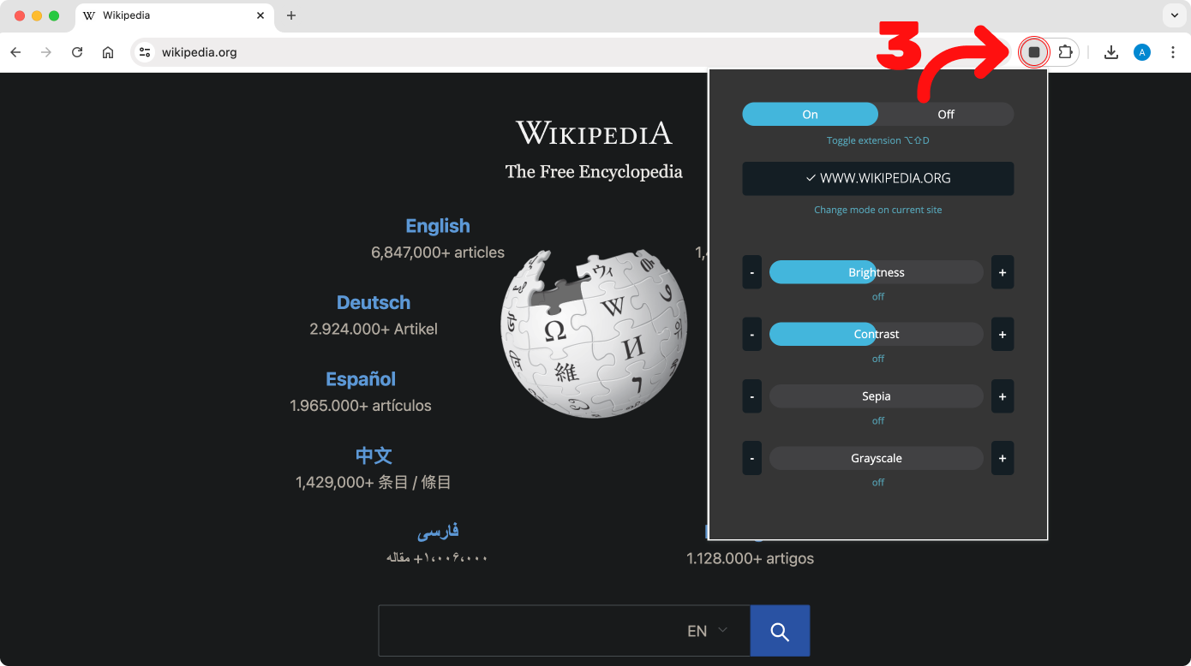Click the WIKIPEDIA wordmark heading
Screen dimensions: 1191x666
point(594,133)
